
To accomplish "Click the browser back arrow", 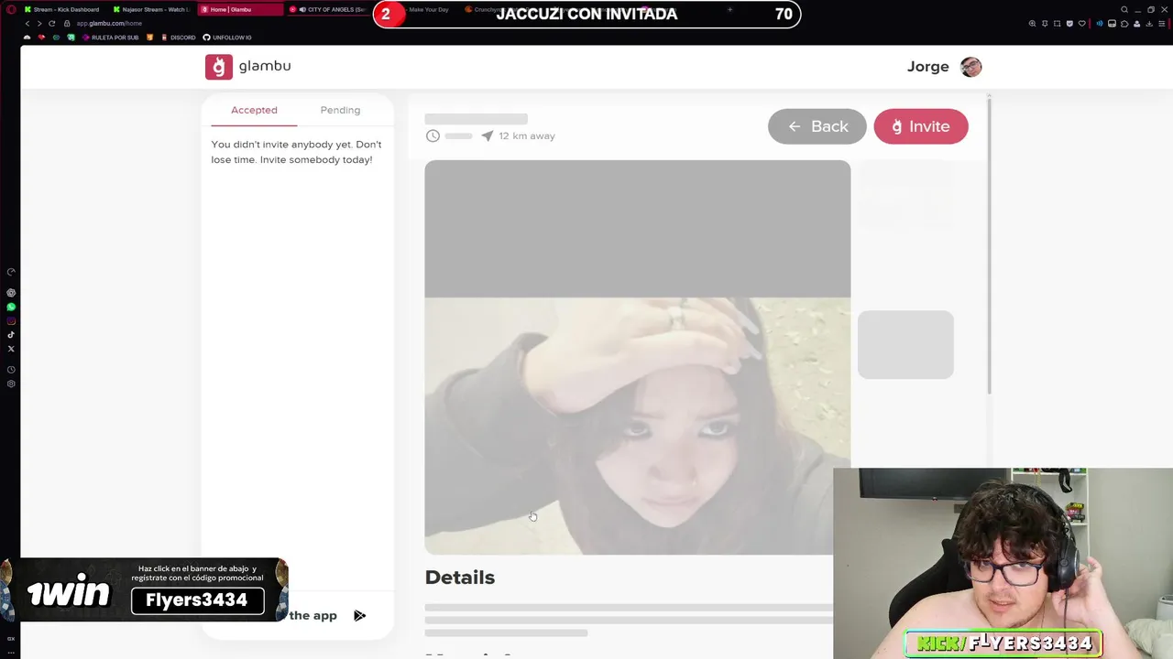I will pos(27,23).
